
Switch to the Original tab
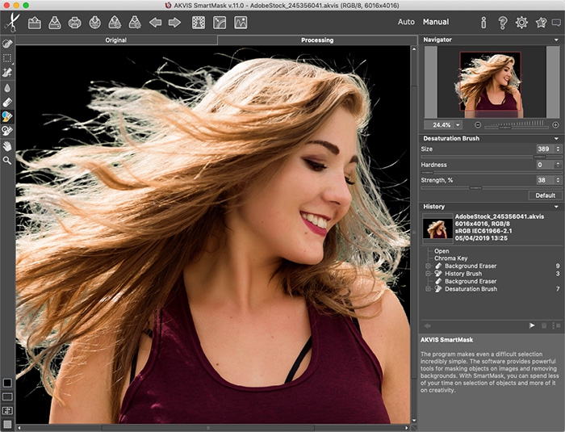[115, 40]
